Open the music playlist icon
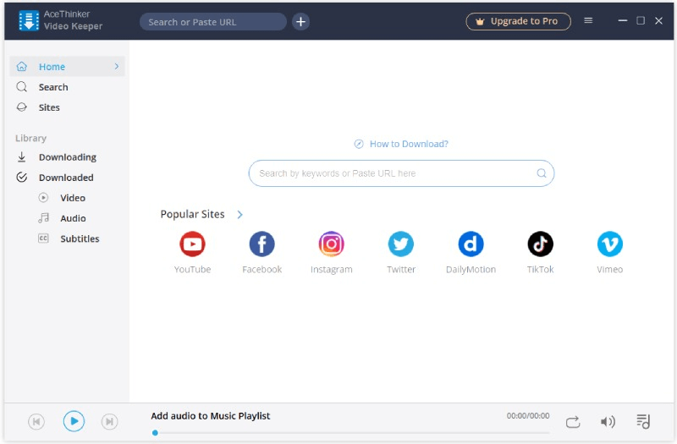 pos(643,421)
